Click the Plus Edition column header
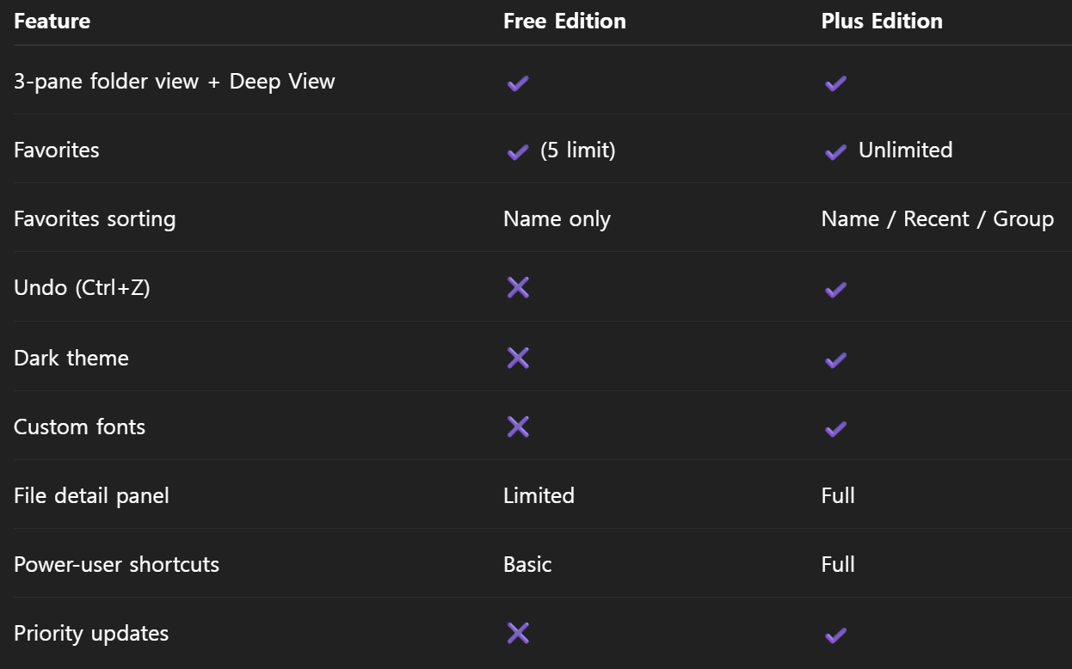The width and height of the screenshot is (1072, 669). (882, 21)
